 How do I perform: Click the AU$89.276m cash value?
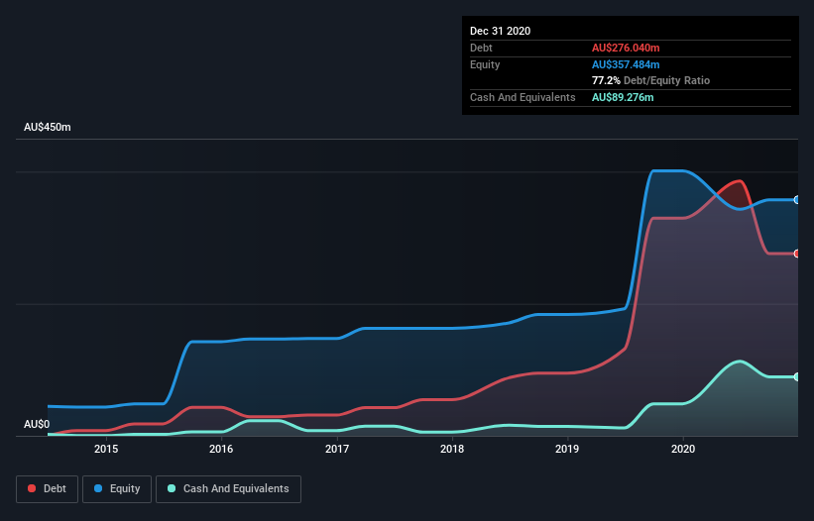click(x=623, y=97)
